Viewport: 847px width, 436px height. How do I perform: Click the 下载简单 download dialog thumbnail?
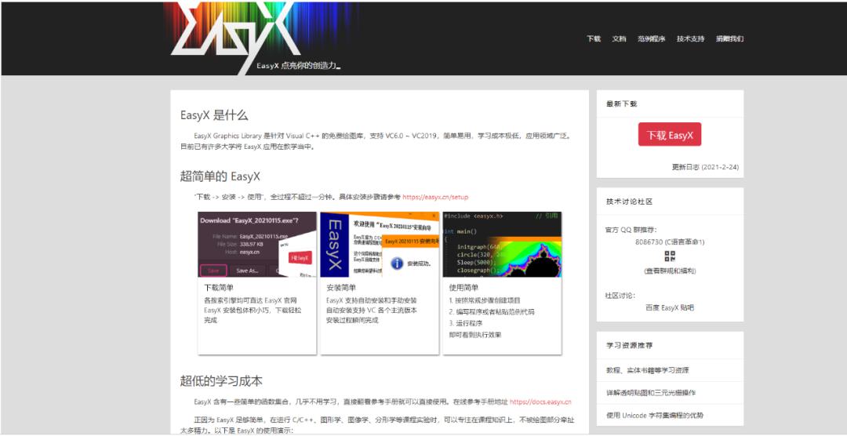click(x=257, y=244)
